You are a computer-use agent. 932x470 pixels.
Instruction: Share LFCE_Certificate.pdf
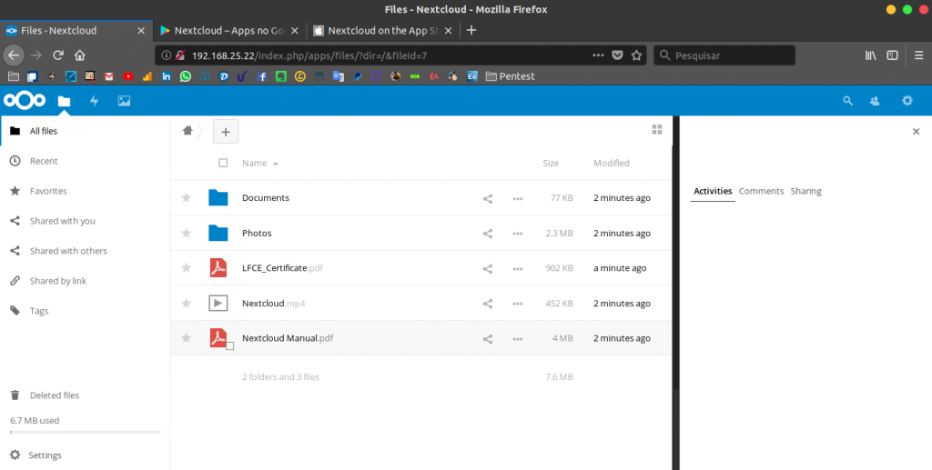click(488, 269)
